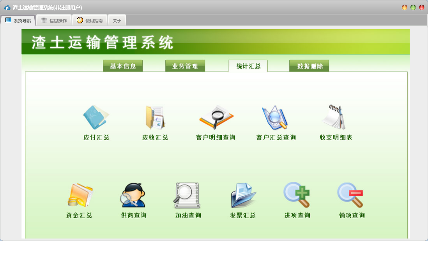Click the 客户明细查询 text label

pyautogui.click(x=216, y=137)
